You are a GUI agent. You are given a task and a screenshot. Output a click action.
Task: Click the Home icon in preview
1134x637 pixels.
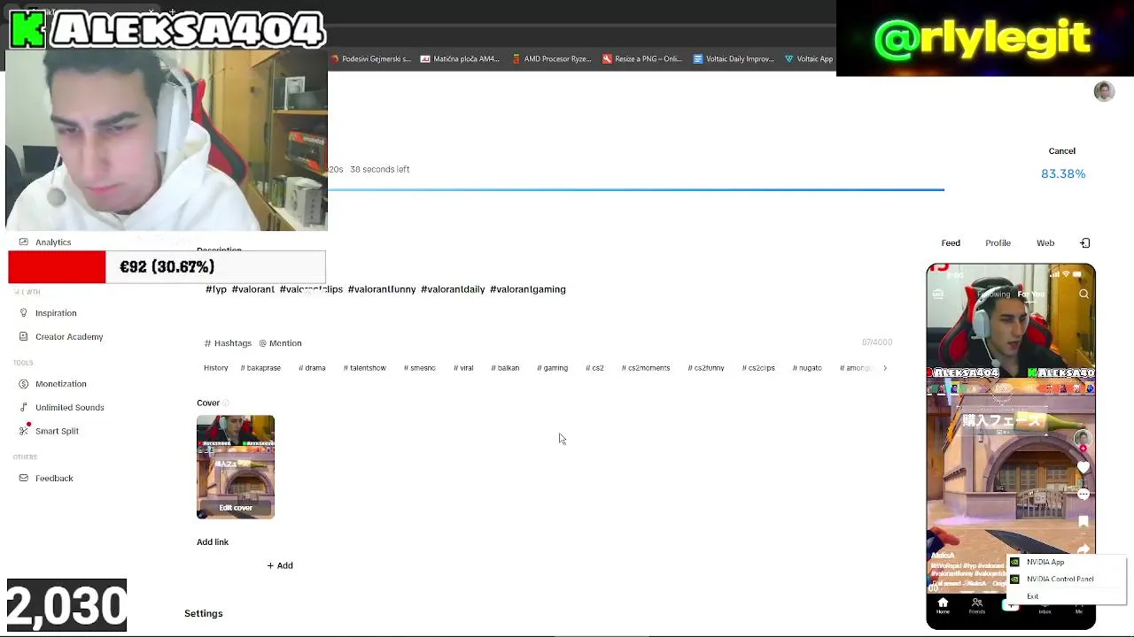(x=943, y=606)
